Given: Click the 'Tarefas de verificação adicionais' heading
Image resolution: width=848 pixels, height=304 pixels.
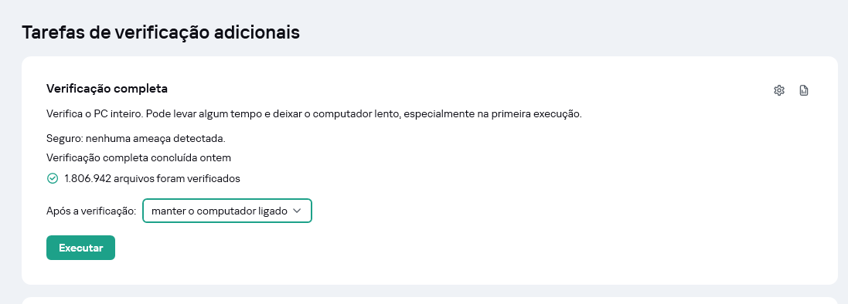Looking at the screenshot, I should pyautogui.click(x=161, y=32).
